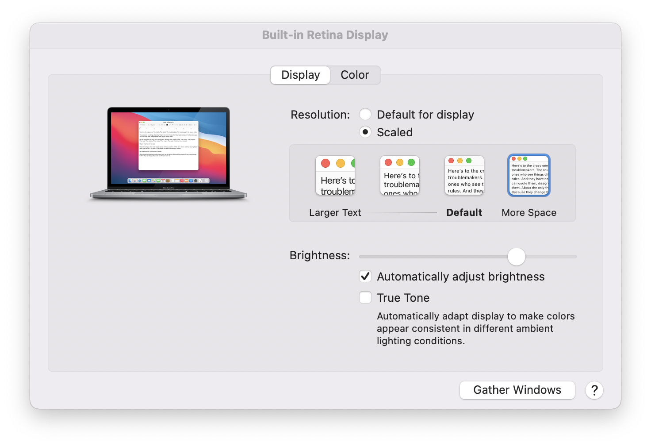Toggle Automatically adjust brightness checkbox

pos(365,277)
